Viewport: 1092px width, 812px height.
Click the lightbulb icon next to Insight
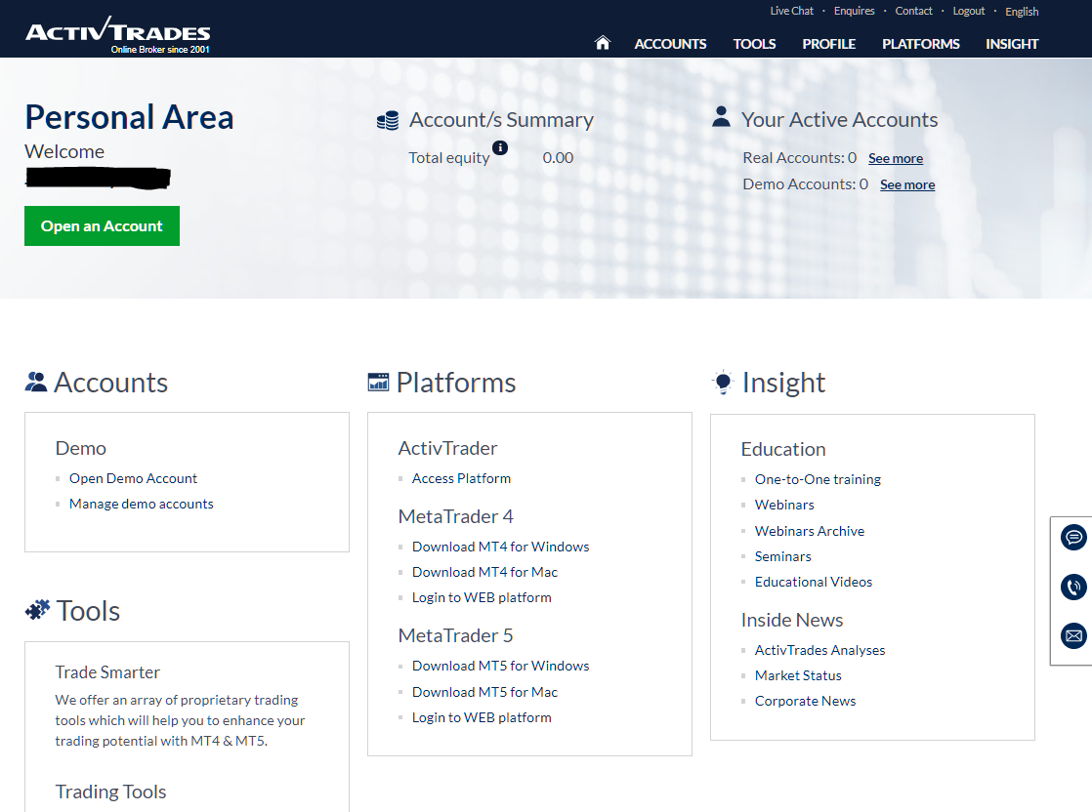point(723,382)
